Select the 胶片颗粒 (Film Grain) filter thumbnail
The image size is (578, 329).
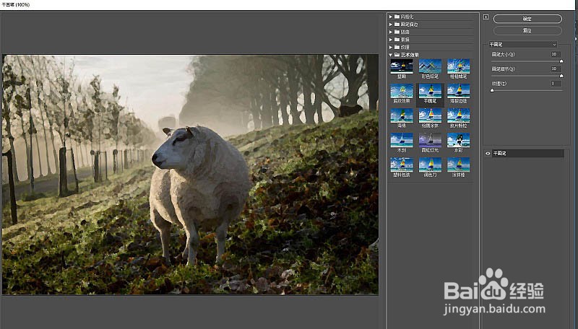coord(458,115)
